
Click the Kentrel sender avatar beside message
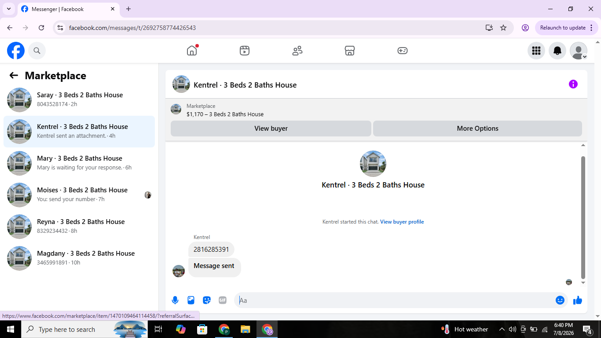click(179, 271)
